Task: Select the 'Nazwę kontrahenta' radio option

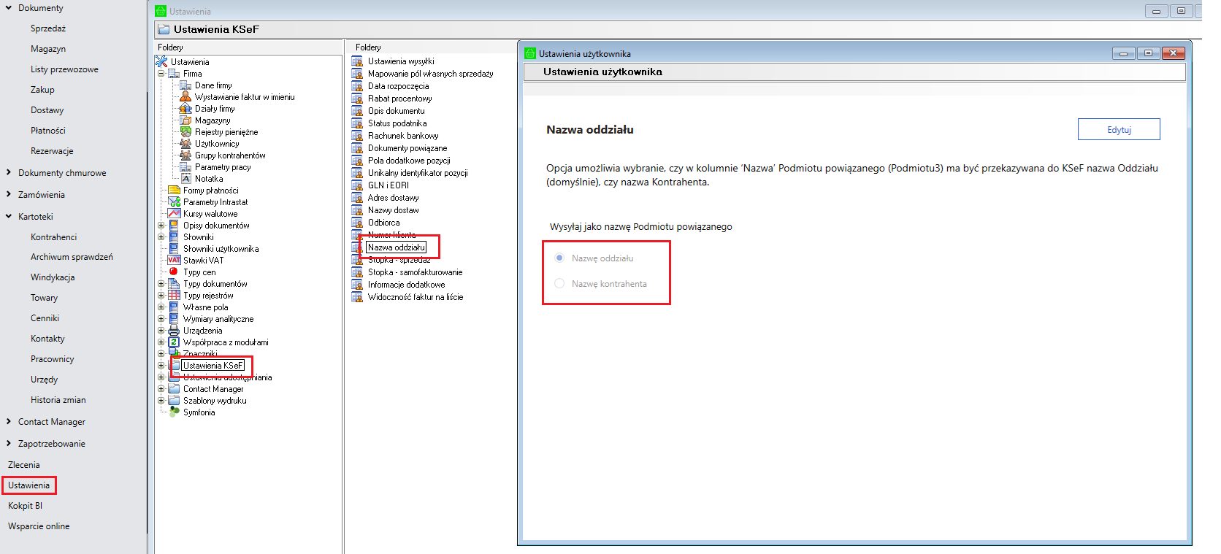Action: tap(559, 284)
